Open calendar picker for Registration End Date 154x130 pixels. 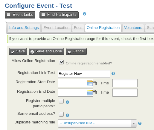click(90, 92)
